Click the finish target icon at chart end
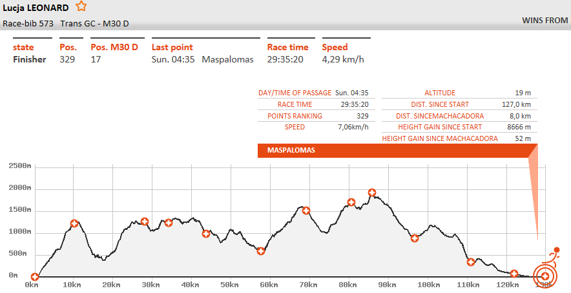The image size is (571, 293). click(x=545, y=276)
